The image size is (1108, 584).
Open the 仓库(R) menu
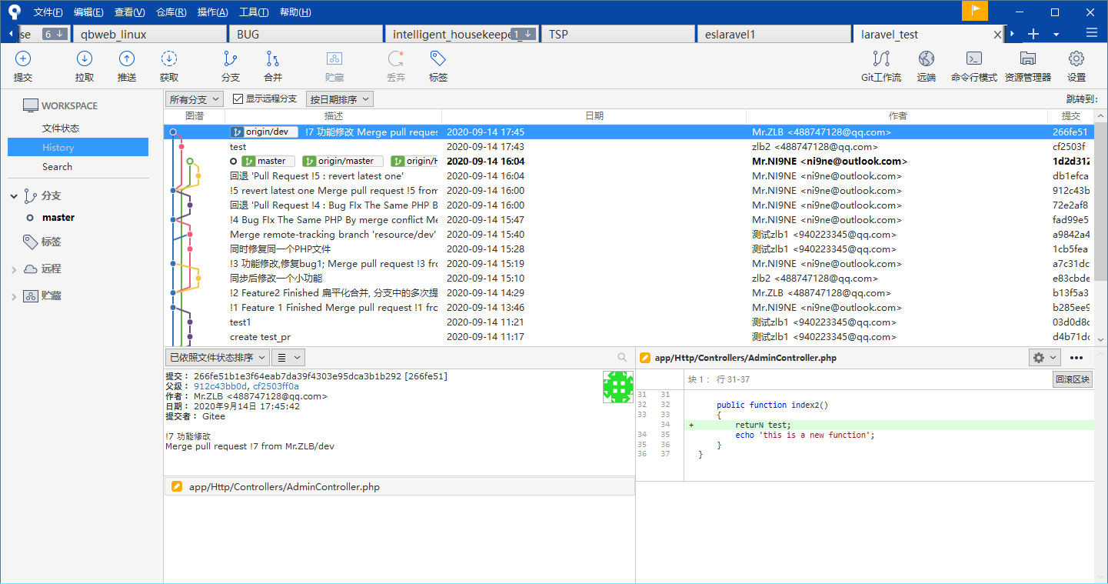tap(171, 12)
